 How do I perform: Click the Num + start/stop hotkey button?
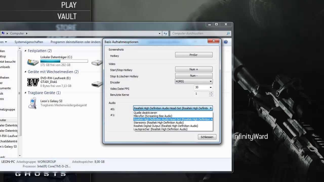click(x=194, y=69)
